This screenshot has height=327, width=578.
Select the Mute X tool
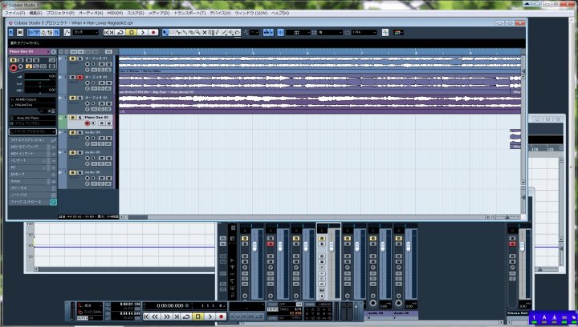click(x=205, y=32)
